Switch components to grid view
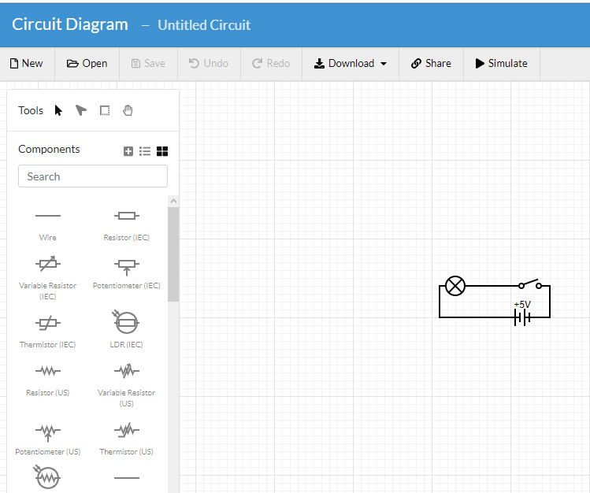The height and width of the screenshot is (493, 590). coord(162,151)
